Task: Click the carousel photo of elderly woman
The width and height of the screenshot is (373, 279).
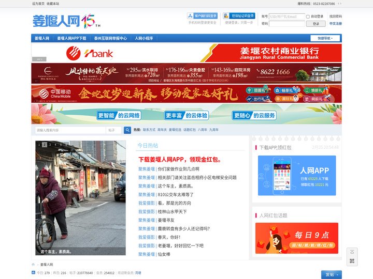Action: [x=81, y=198]
